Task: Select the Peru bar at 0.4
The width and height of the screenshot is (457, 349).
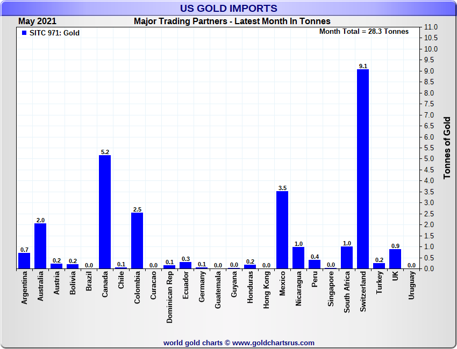Action: pyautogui.click(x=315, y=264)
